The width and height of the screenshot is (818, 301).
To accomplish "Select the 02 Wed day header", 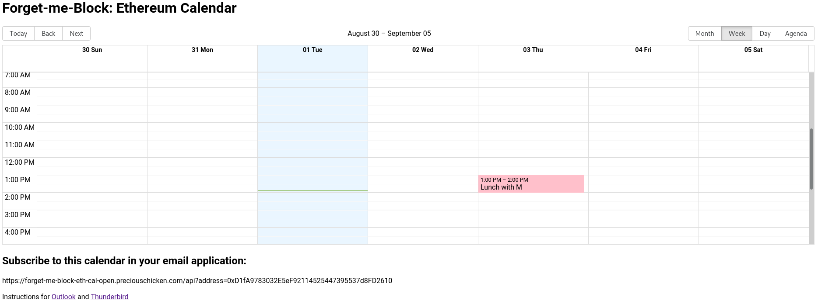I will [423, 50].
